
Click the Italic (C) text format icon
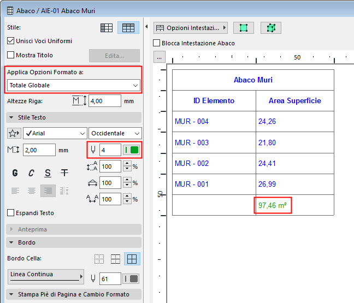(x=31, y=173)
